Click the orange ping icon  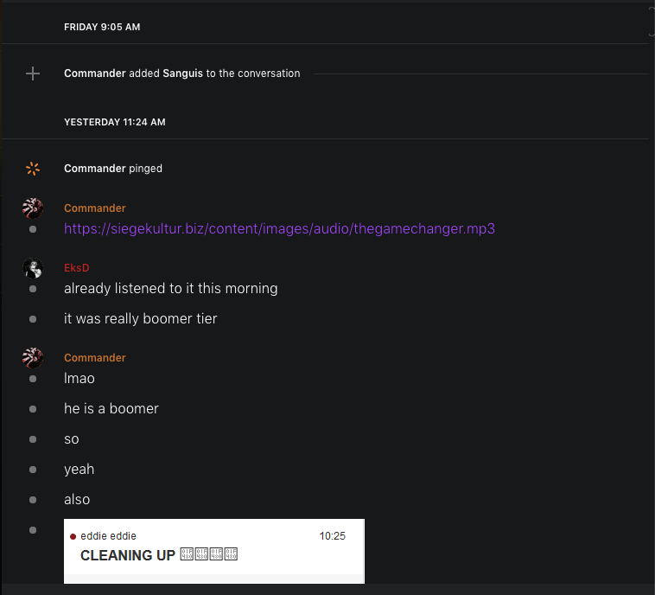(x=33, y=169)
